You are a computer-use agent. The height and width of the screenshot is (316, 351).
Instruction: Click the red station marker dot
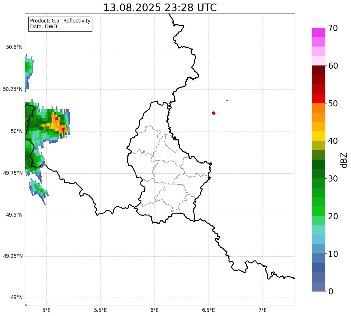coord(214,113)
